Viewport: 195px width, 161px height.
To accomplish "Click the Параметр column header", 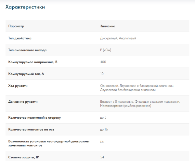I will (x=16, y=26).
